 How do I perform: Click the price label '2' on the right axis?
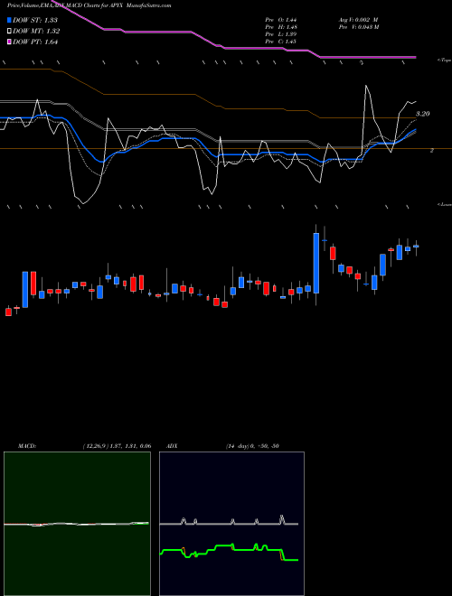(x=432, y=151)
